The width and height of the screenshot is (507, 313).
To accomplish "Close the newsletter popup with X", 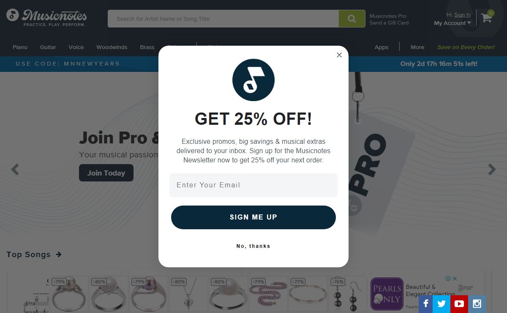I will pos(339,55).
